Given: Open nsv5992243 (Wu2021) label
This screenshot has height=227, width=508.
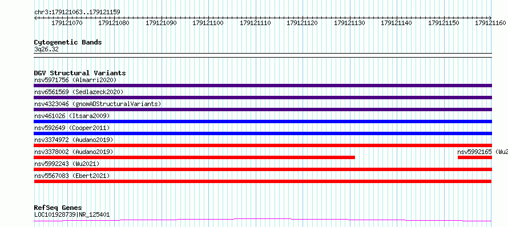Looking at the screenshot, I should [67, 164].
